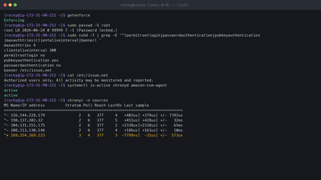Click the maxauthtries|clientaliveinterval|banner continuation line

(x=53, y=40)
